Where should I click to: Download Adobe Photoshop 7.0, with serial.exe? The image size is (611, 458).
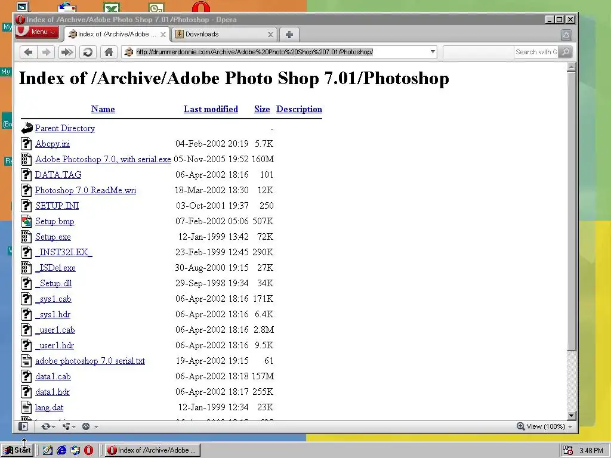coord(103,159)
